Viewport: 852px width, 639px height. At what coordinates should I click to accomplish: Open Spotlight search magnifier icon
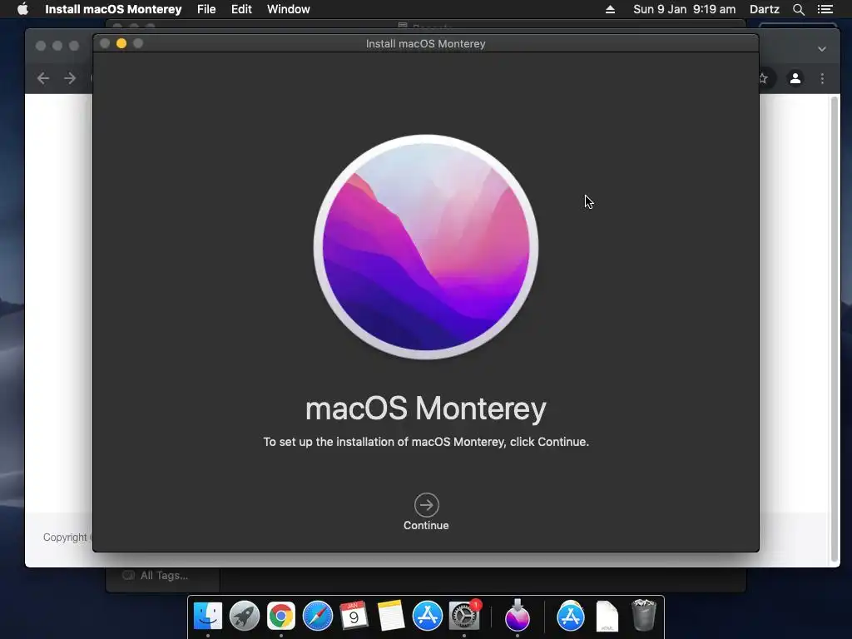coord(798,9)
